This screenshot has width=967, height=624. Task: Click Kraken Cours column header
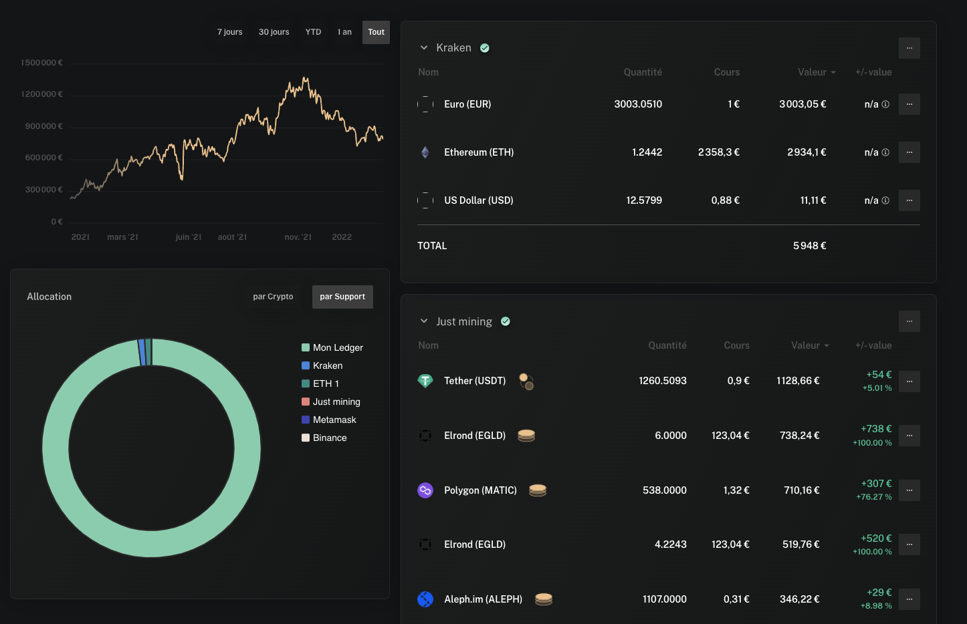coord(727,72)
